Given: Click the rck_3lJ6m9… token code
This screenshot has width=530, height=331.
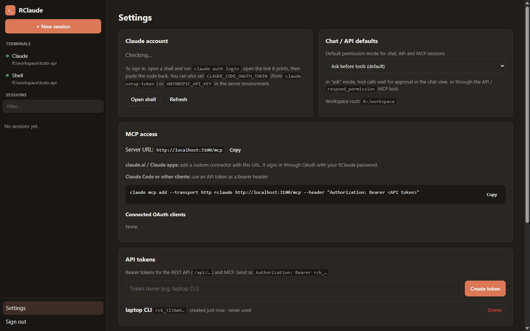Looking at the screenshot, I should pyautogui.click(x=170, y=310).
